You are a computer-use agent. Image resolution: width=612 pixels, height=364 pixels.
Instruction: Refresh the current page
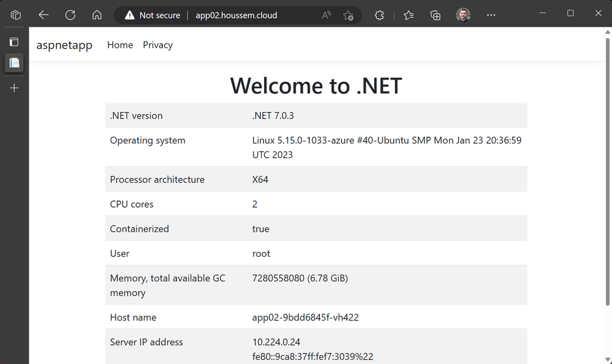[x=70, y=15]
